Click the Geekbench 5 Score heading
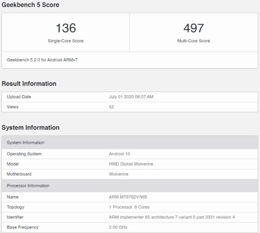Screen dimensions: 260x233 [x=30, y=5]
